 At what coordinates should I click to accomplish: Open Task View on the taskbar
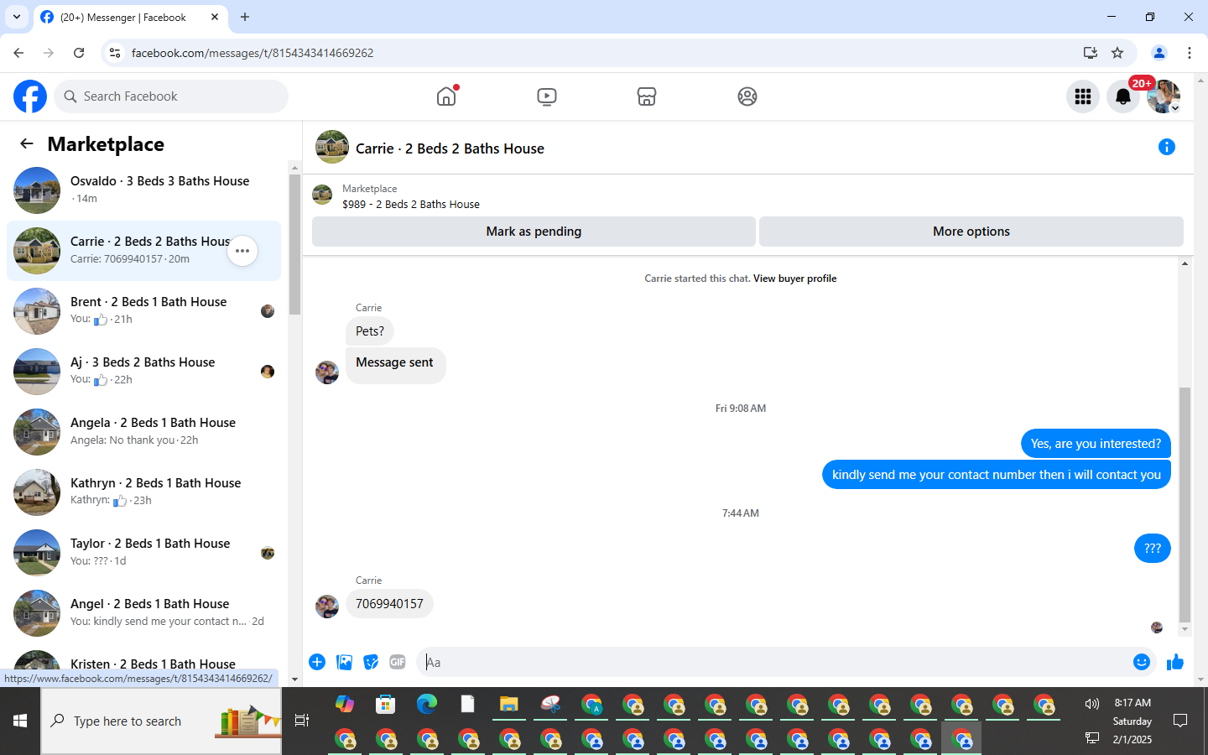click(x=302, y=721)
